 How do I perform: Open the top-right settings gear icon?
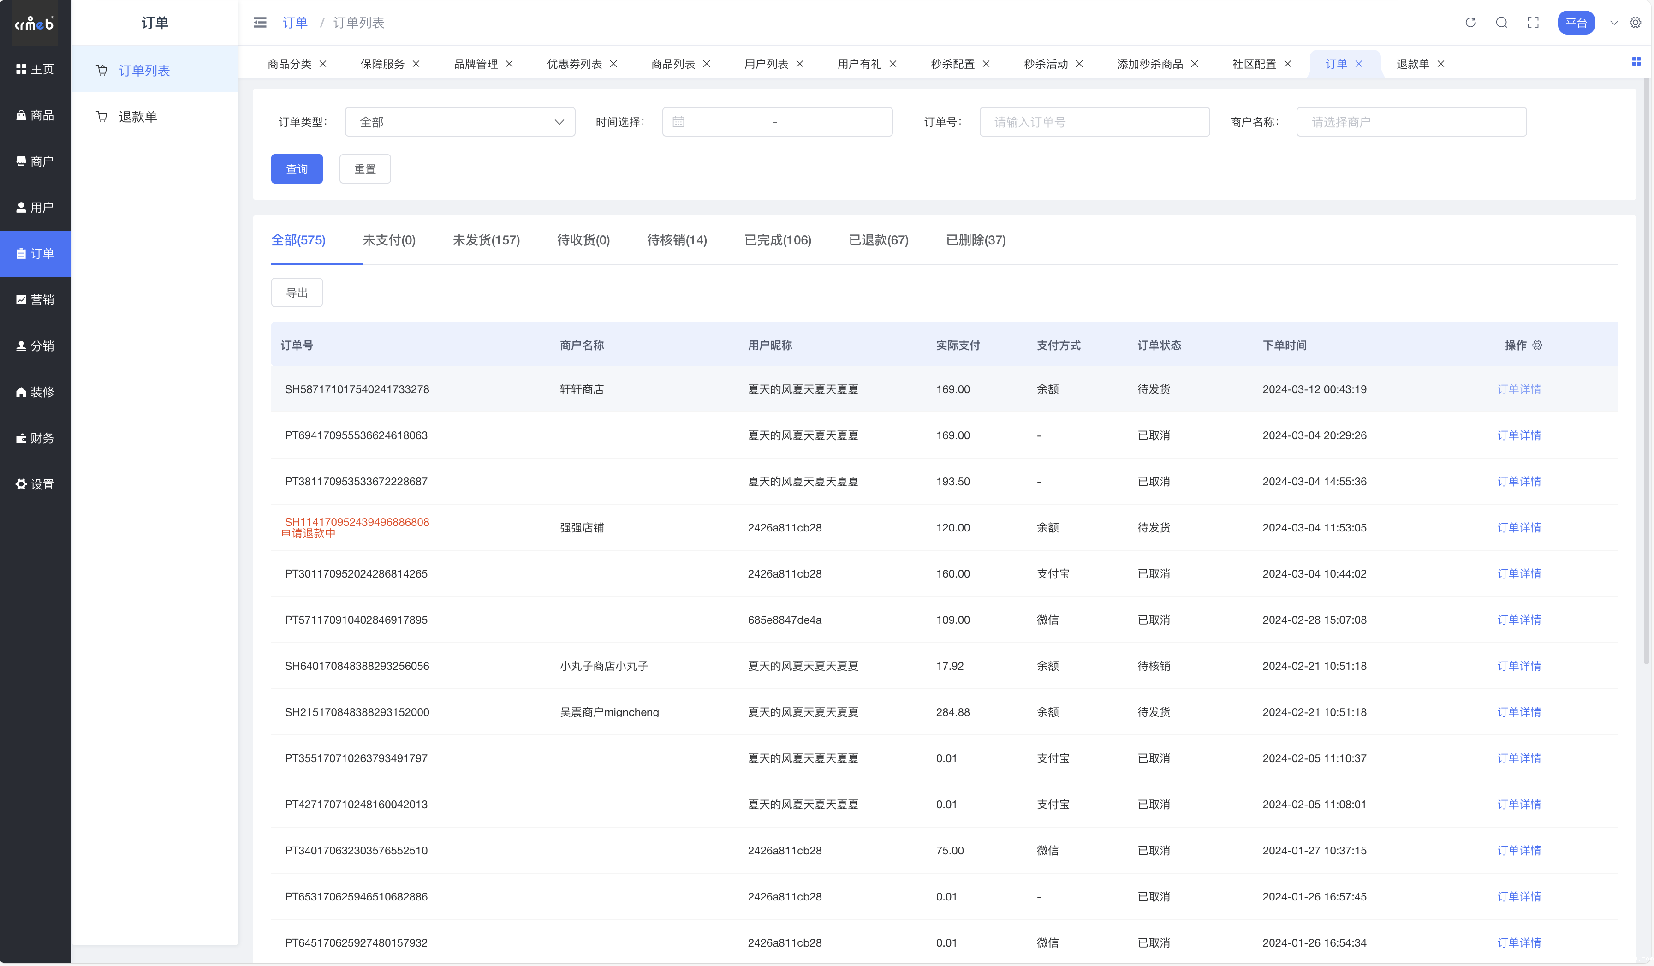(x=1635, y=23)
